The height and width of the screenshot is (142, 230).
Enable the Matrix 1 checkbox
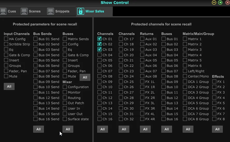[x=185, y=39]
